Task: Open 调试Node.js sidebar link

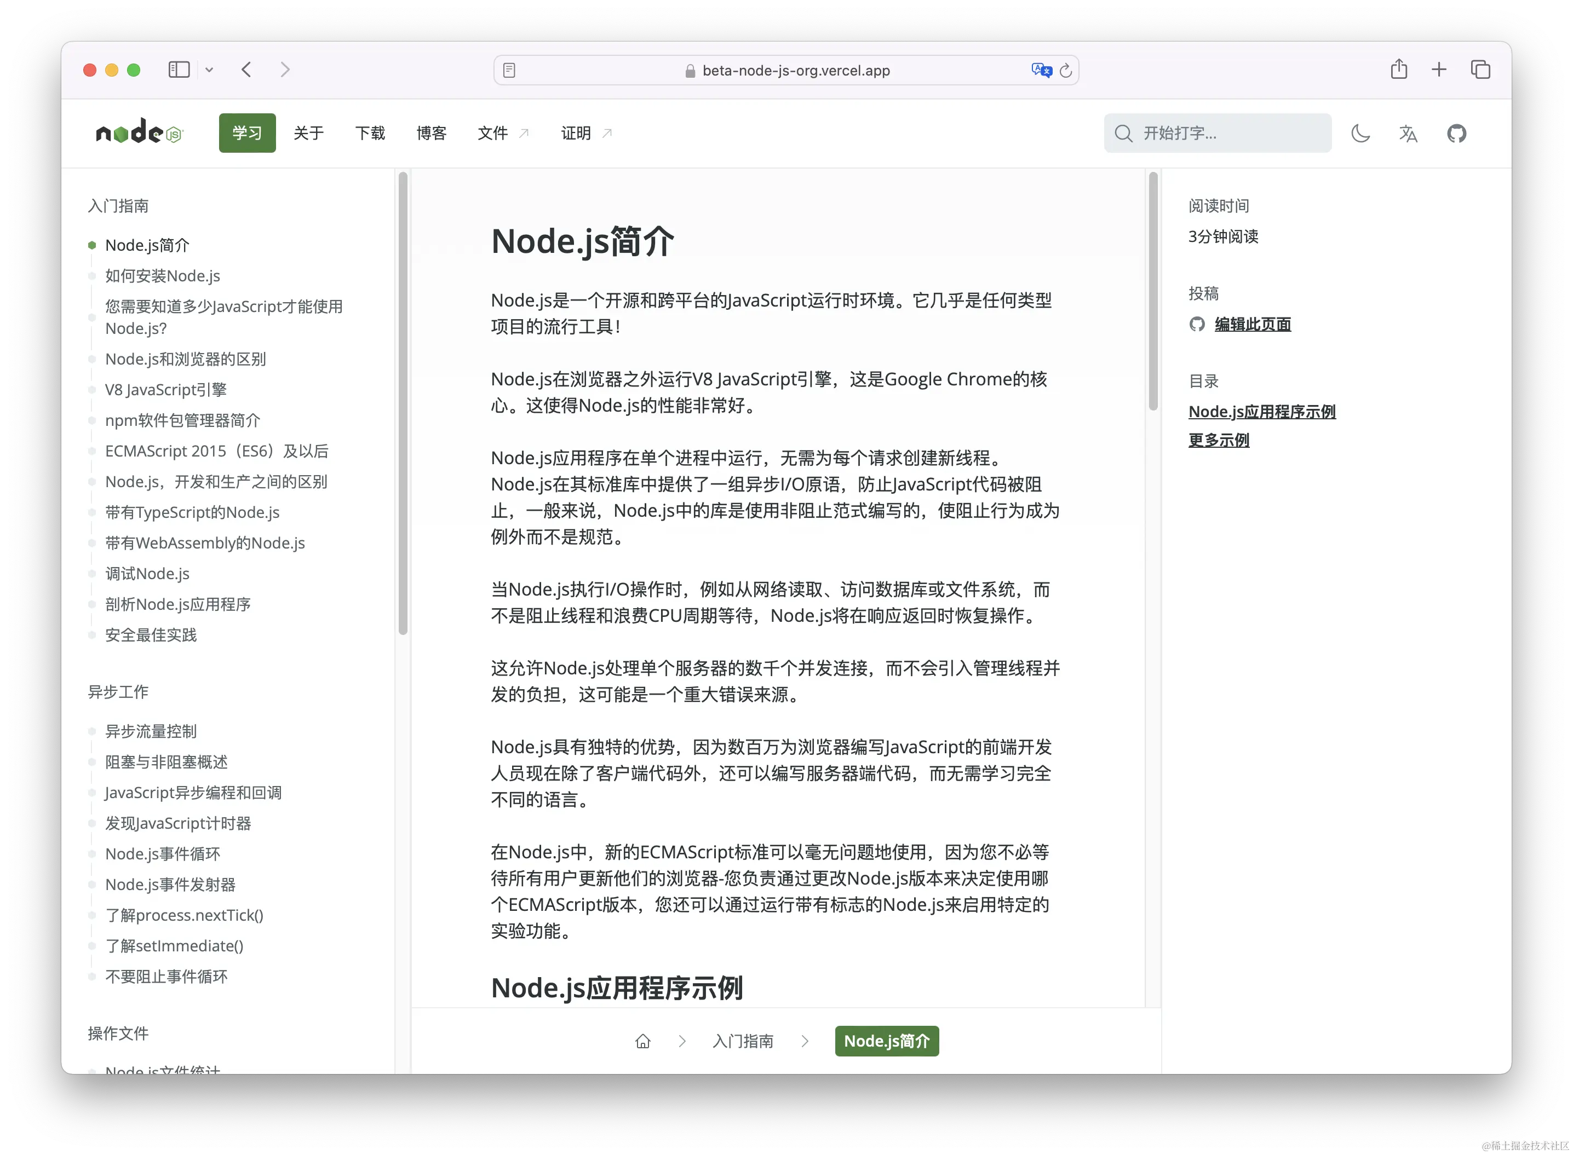Action: point(147,574)
